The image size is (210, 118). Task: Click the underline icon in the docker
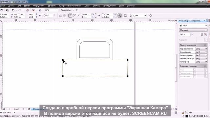click(202, 35)
